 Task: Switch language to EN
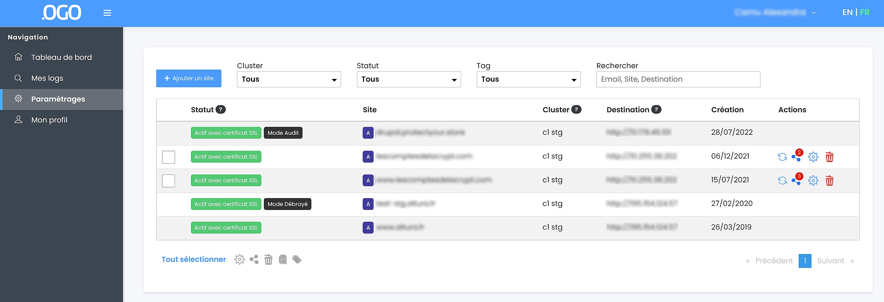pyautogui.click(x=847, y=12)
